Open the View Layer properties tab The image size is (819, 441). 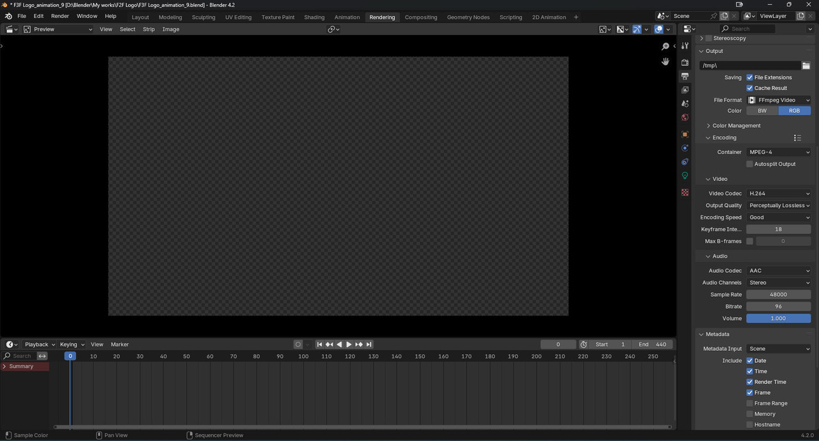point(685,90)
